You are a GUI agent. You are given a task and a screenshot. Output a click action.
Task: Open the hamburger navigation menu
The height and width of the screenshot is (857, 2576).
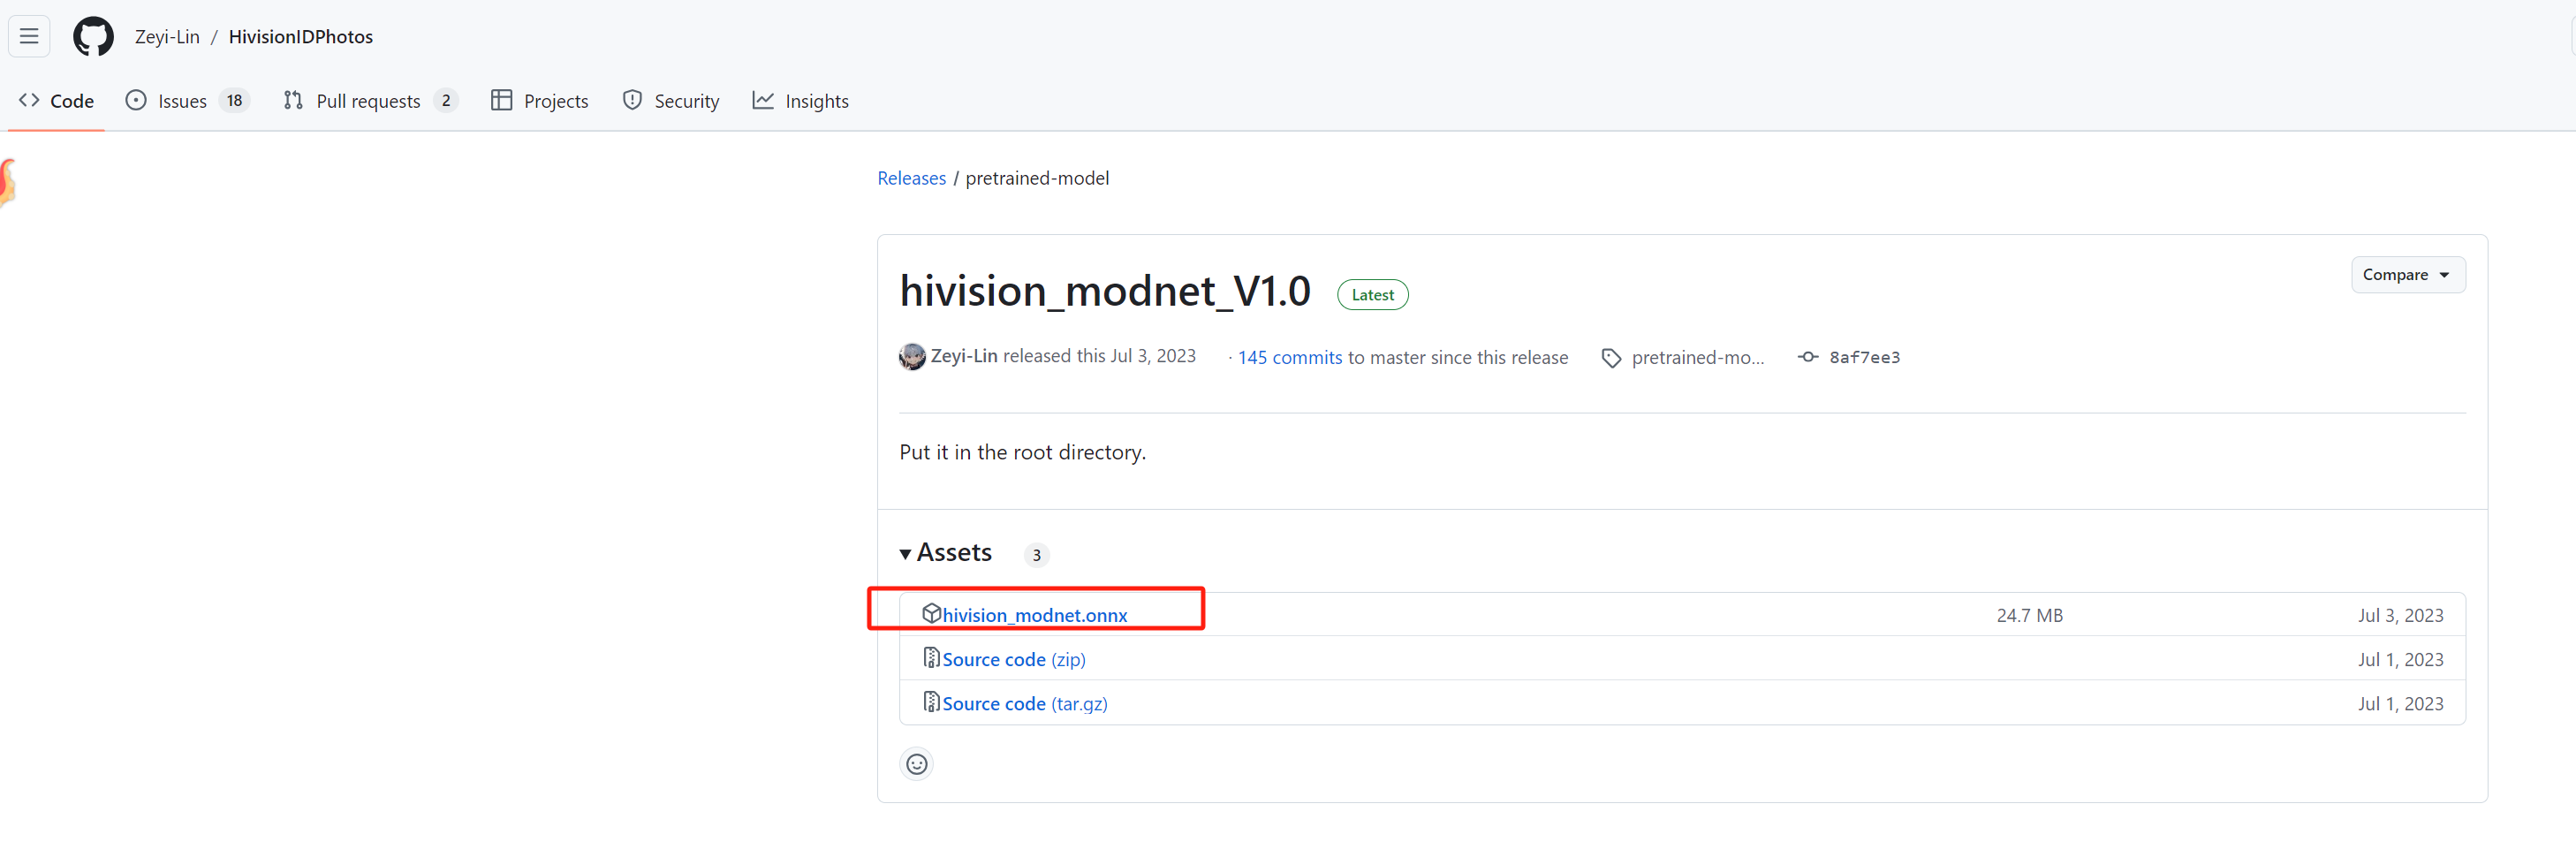click(x=29, y=37)
